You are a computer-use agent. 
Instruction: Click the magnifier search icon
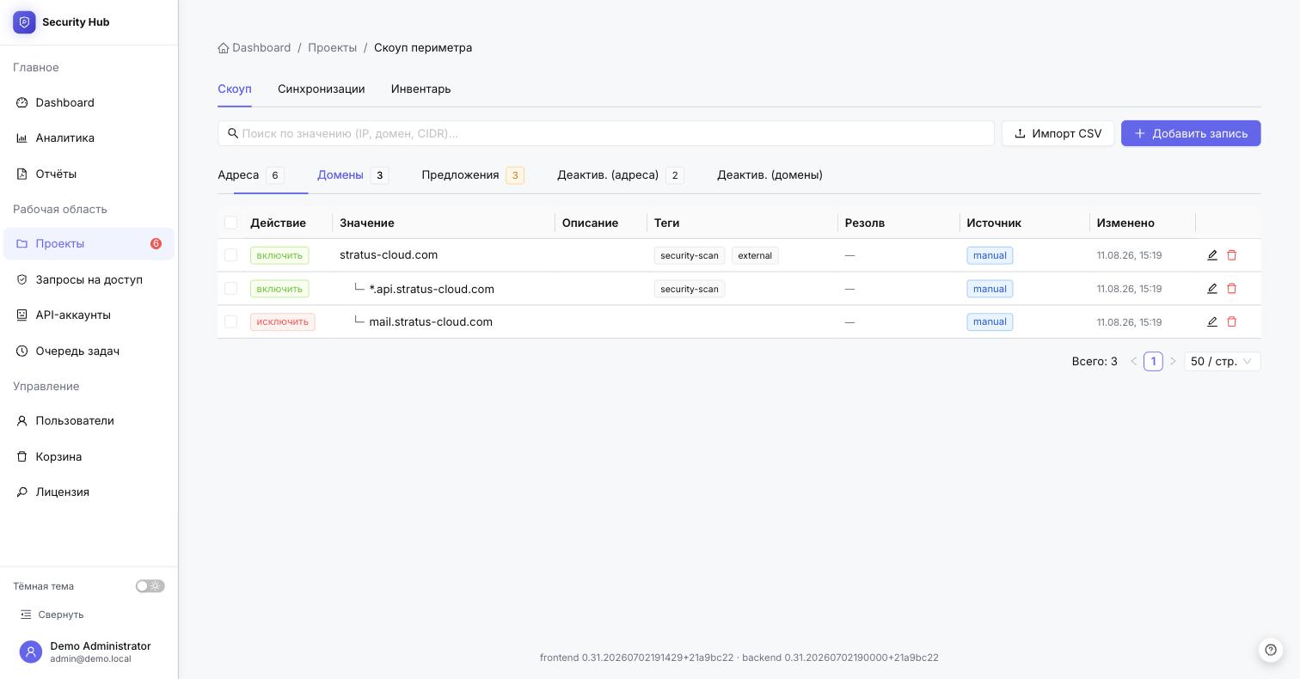coord(233,133)
